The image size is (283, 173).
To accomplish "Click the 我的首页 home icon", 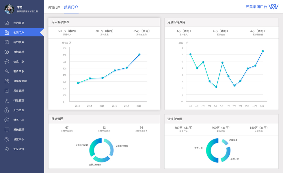I will pyautogui.click(x=7, y=23).
